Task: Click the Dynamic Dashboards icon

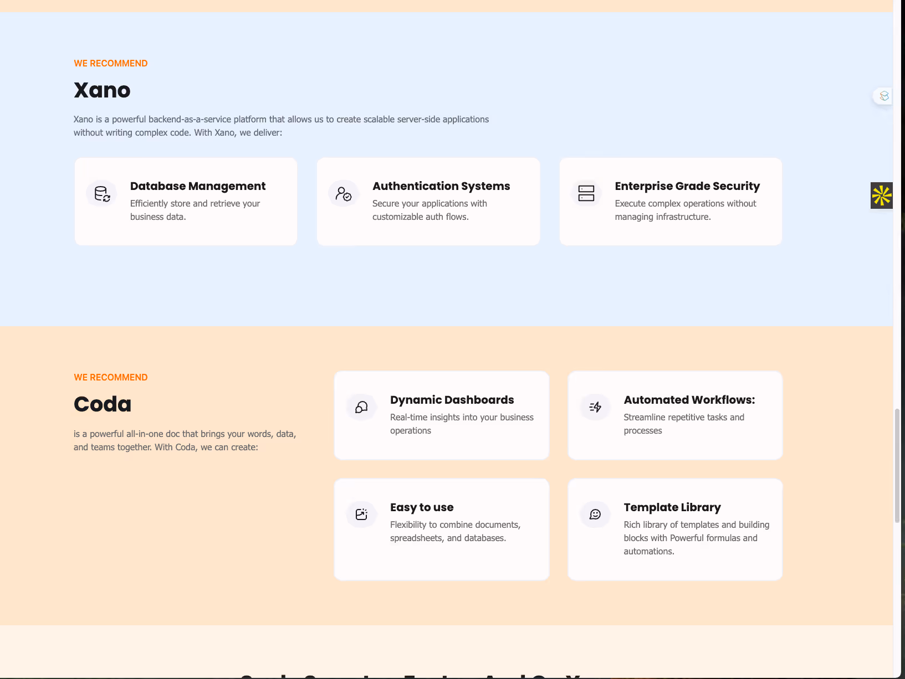Action: (361, 408)
